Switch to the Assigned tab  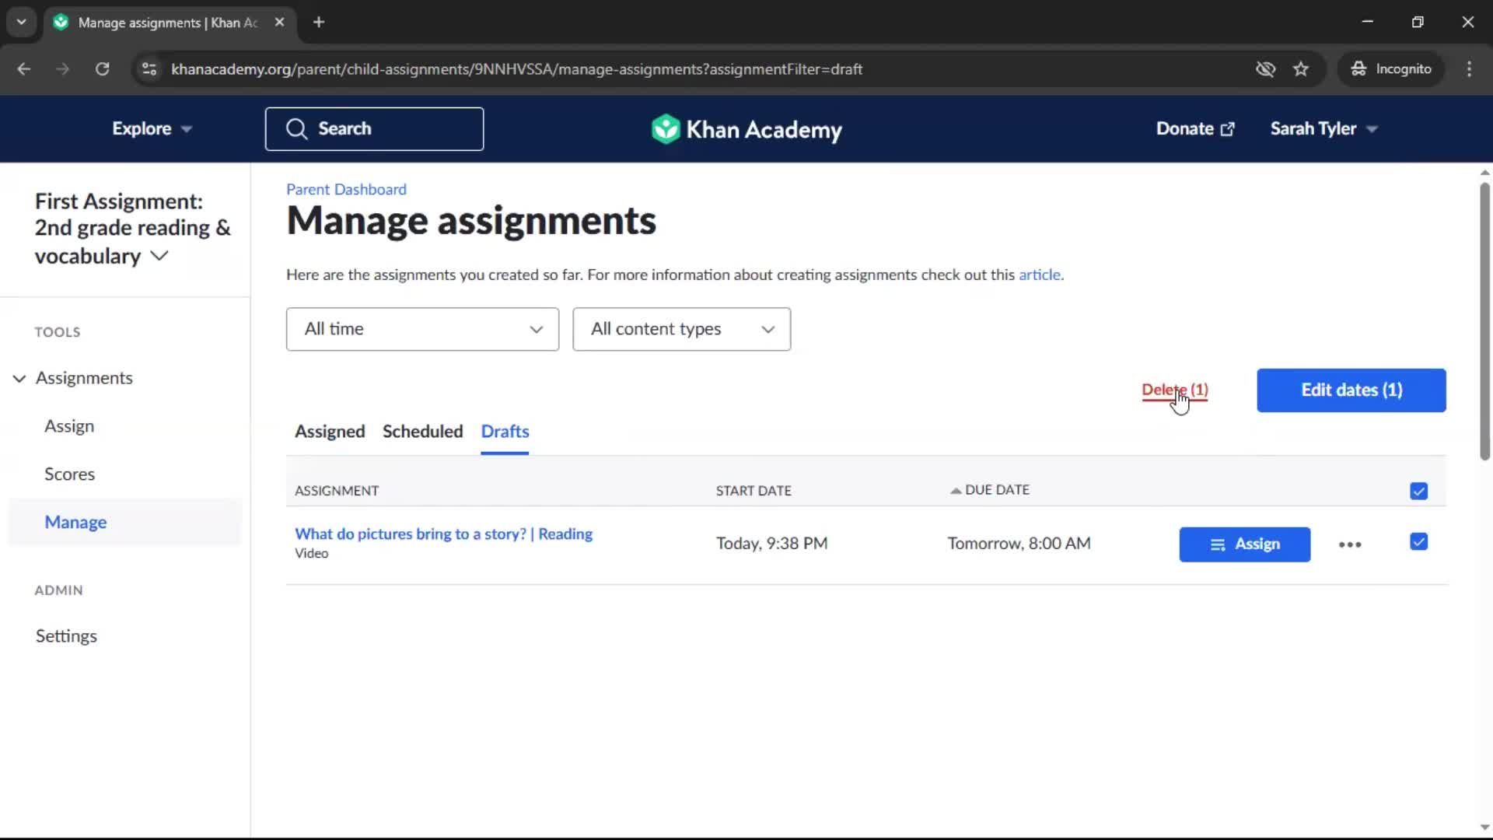330,432
